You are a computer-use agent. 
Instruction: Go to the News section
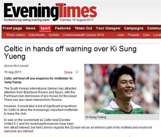pyautogui.click(x=31, y=28)
